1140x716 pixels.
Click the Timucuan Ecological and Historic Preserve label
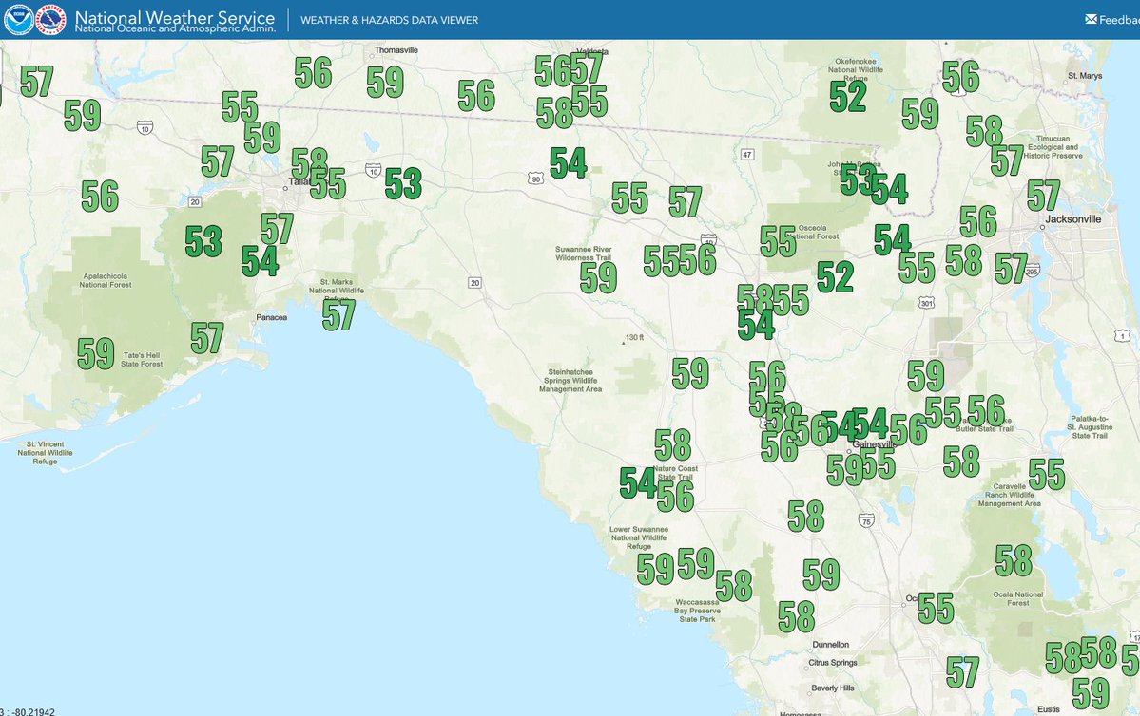click(1053, 146)
